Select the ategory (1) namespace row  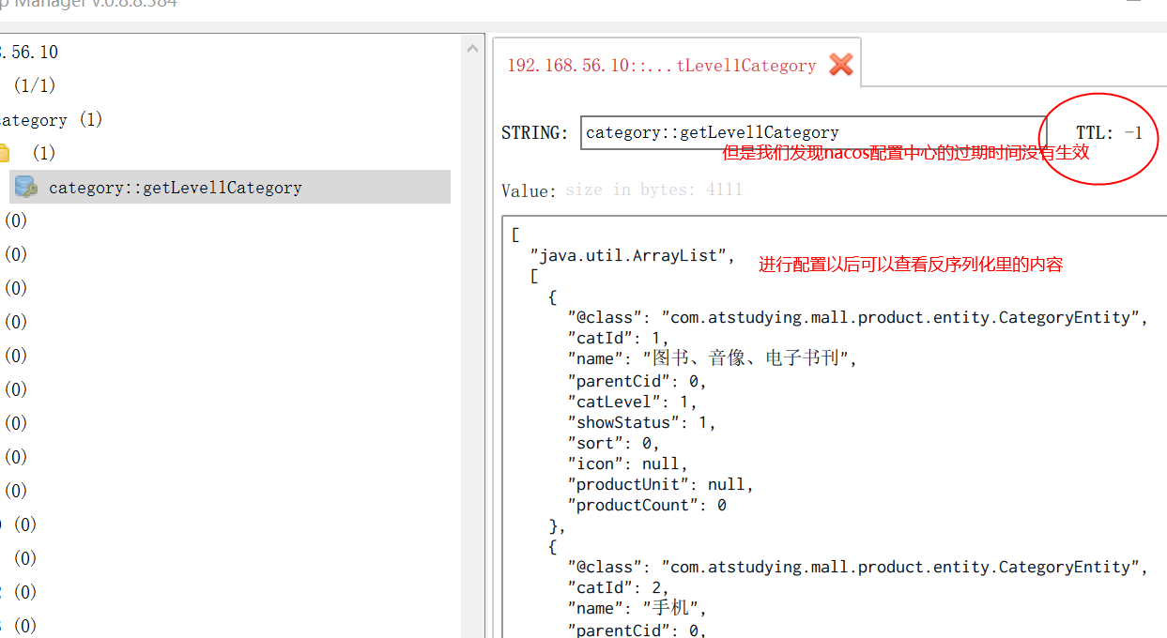click(x=51, y=120)
